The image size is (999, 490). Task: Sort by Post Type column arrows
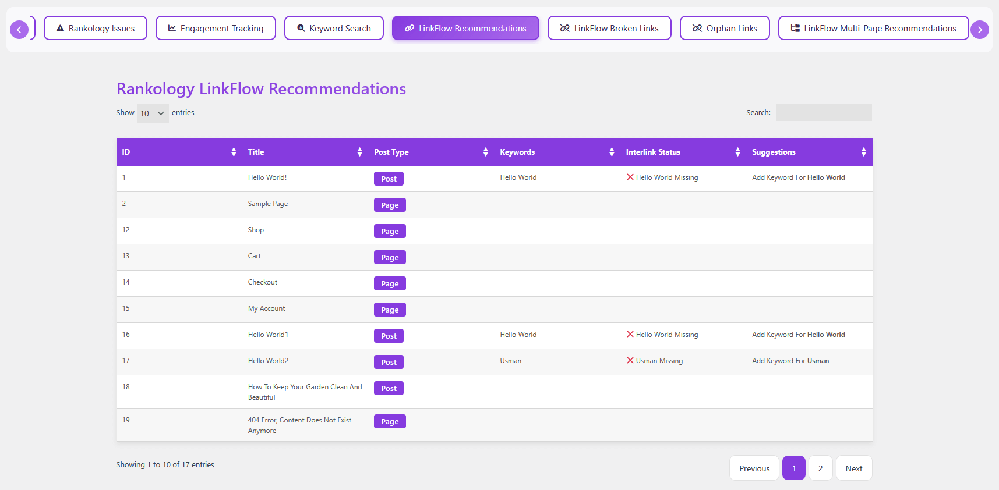pos(485,152)
